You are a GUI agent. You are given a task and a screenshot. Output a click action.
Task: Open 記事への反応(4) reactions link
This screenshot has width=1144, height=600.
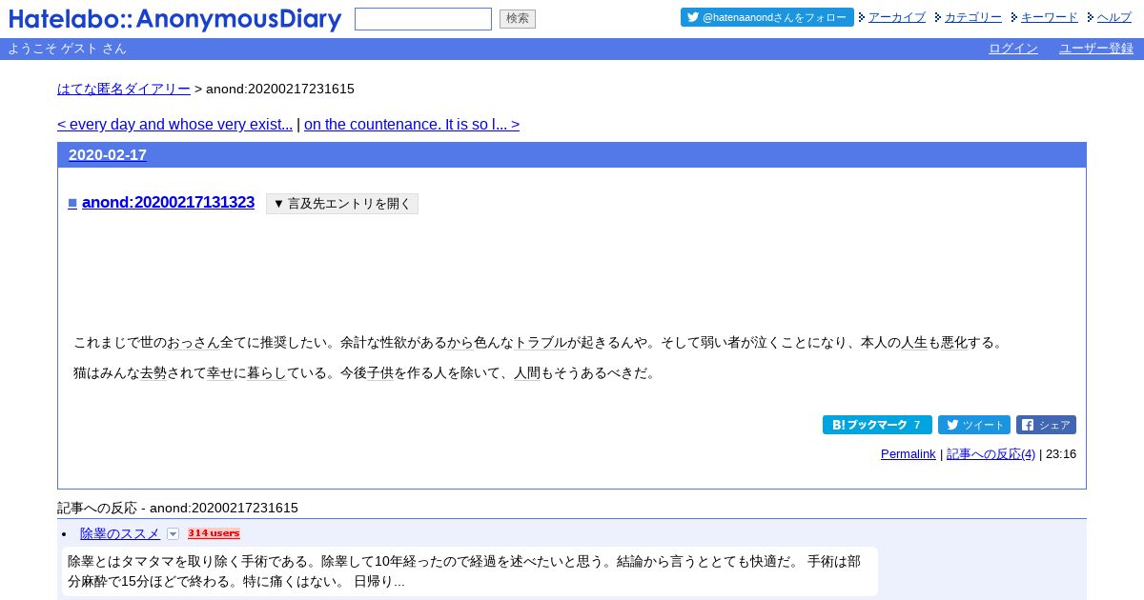click(991, 454)
